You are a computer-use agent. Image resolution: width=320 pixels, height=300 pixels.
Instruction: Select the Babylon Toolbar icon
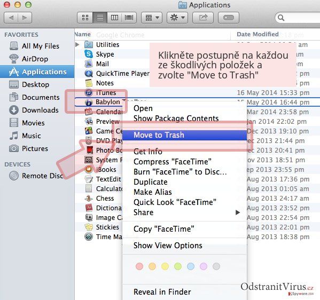click(x=89, y=102)
